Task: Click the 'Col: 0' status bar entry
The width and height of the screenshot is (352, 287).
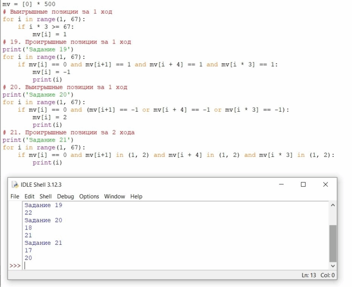Action: [x=327, y=275]
